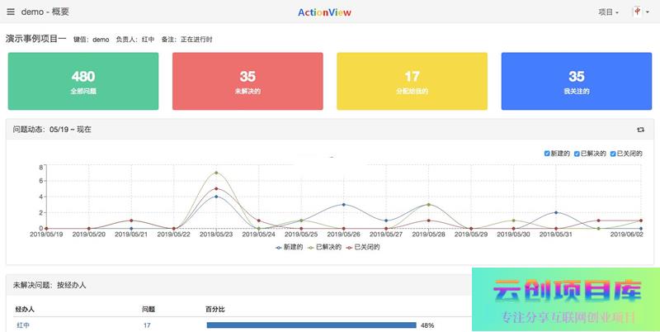Click the 负责人: 红中 text

(x=135, y=40)
